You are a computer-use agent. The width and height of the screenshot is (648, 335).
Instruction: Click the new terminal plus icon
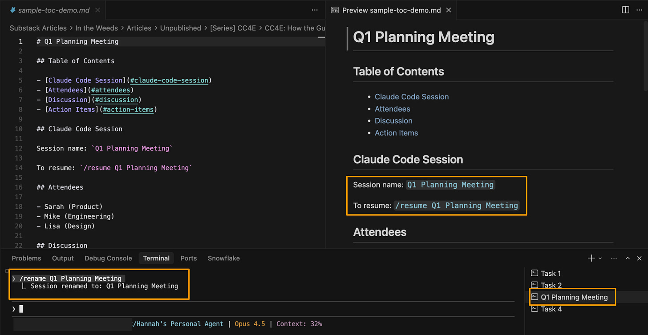[x=591, y=258]
